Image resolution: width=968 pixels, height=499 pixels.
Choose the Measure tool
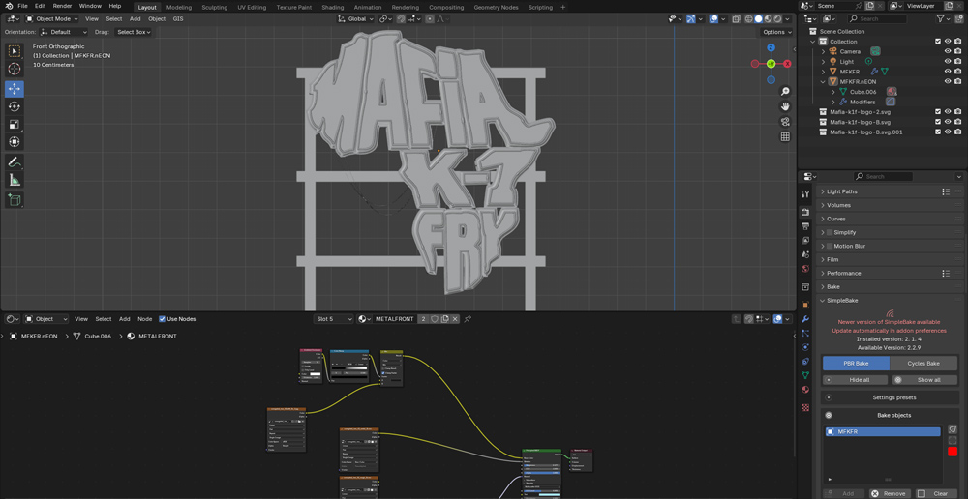[15, 180]
